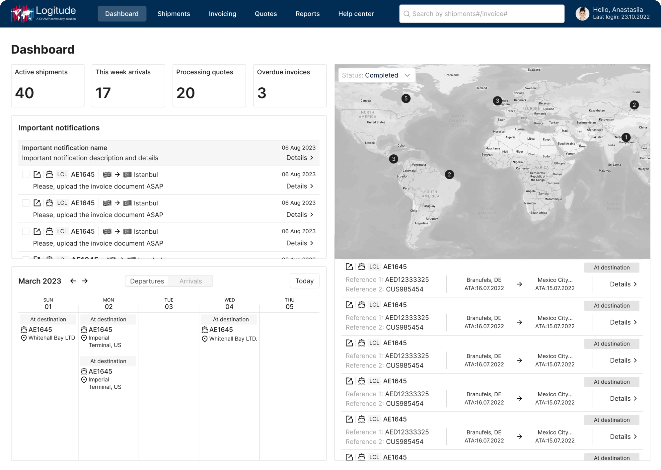Open Quotes menu
Viewport: 661px width, 470px height.
click(x=266, y=14)
